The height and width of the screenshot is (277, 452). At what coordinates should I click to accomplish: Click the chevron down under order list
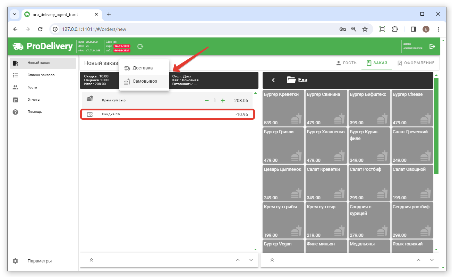(x=251, y=260)
